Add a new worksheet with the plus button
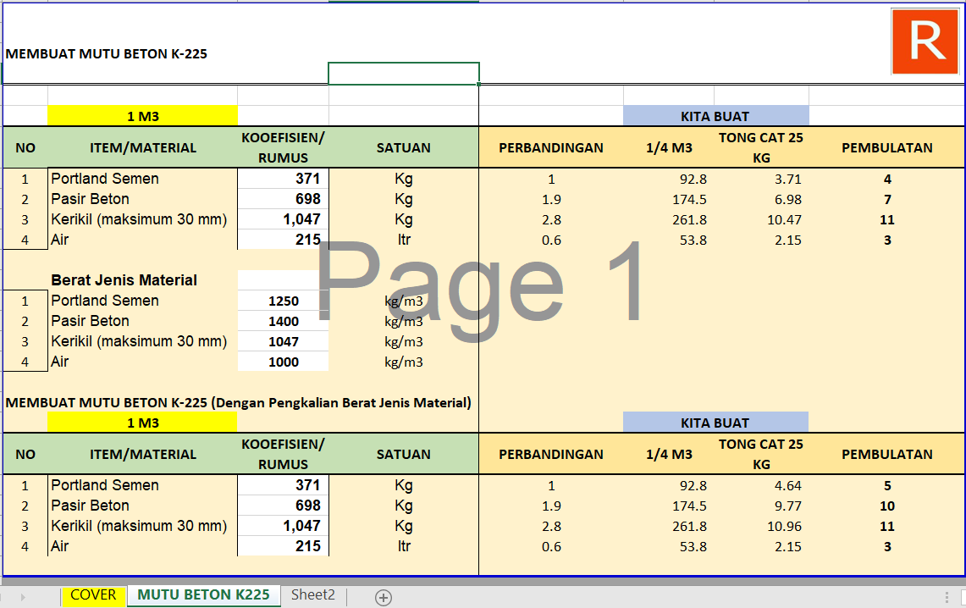The height and width of the screenshot is (608, 966). (383, 597)
